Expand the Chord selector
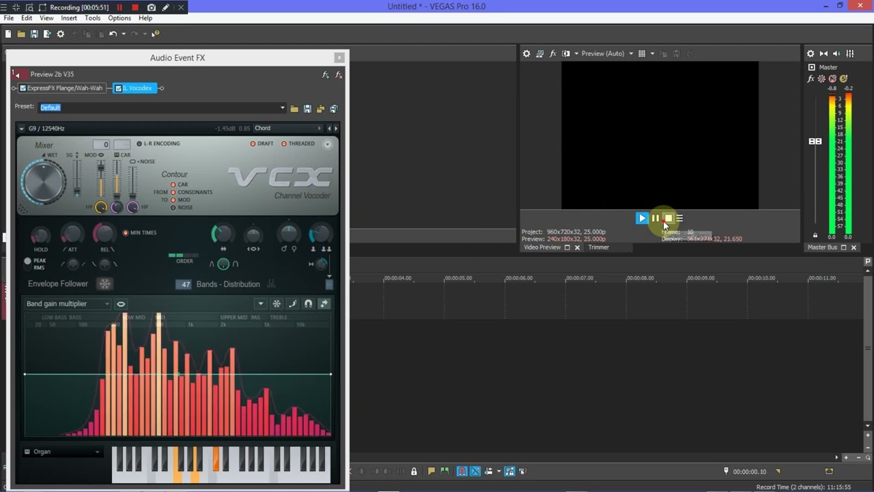The image size is (874, 492). pos(287,128)
